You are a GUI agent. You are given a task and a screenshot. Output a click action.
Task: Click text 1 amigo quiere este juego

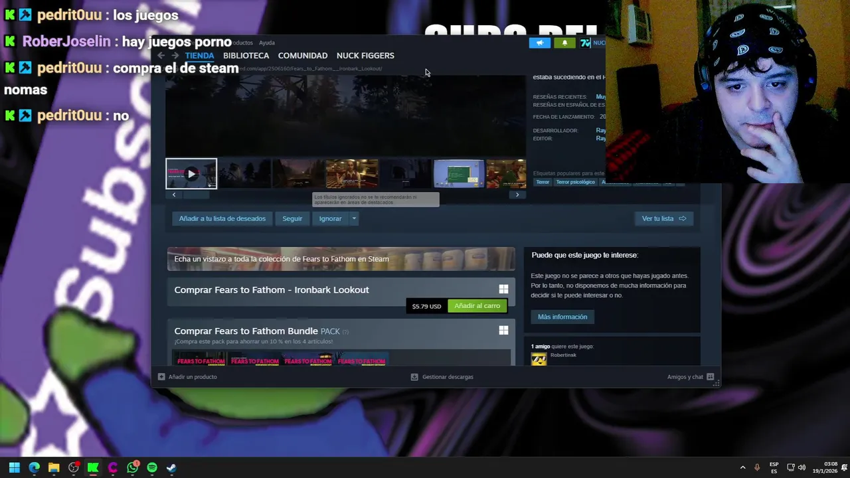click(562, 347)
